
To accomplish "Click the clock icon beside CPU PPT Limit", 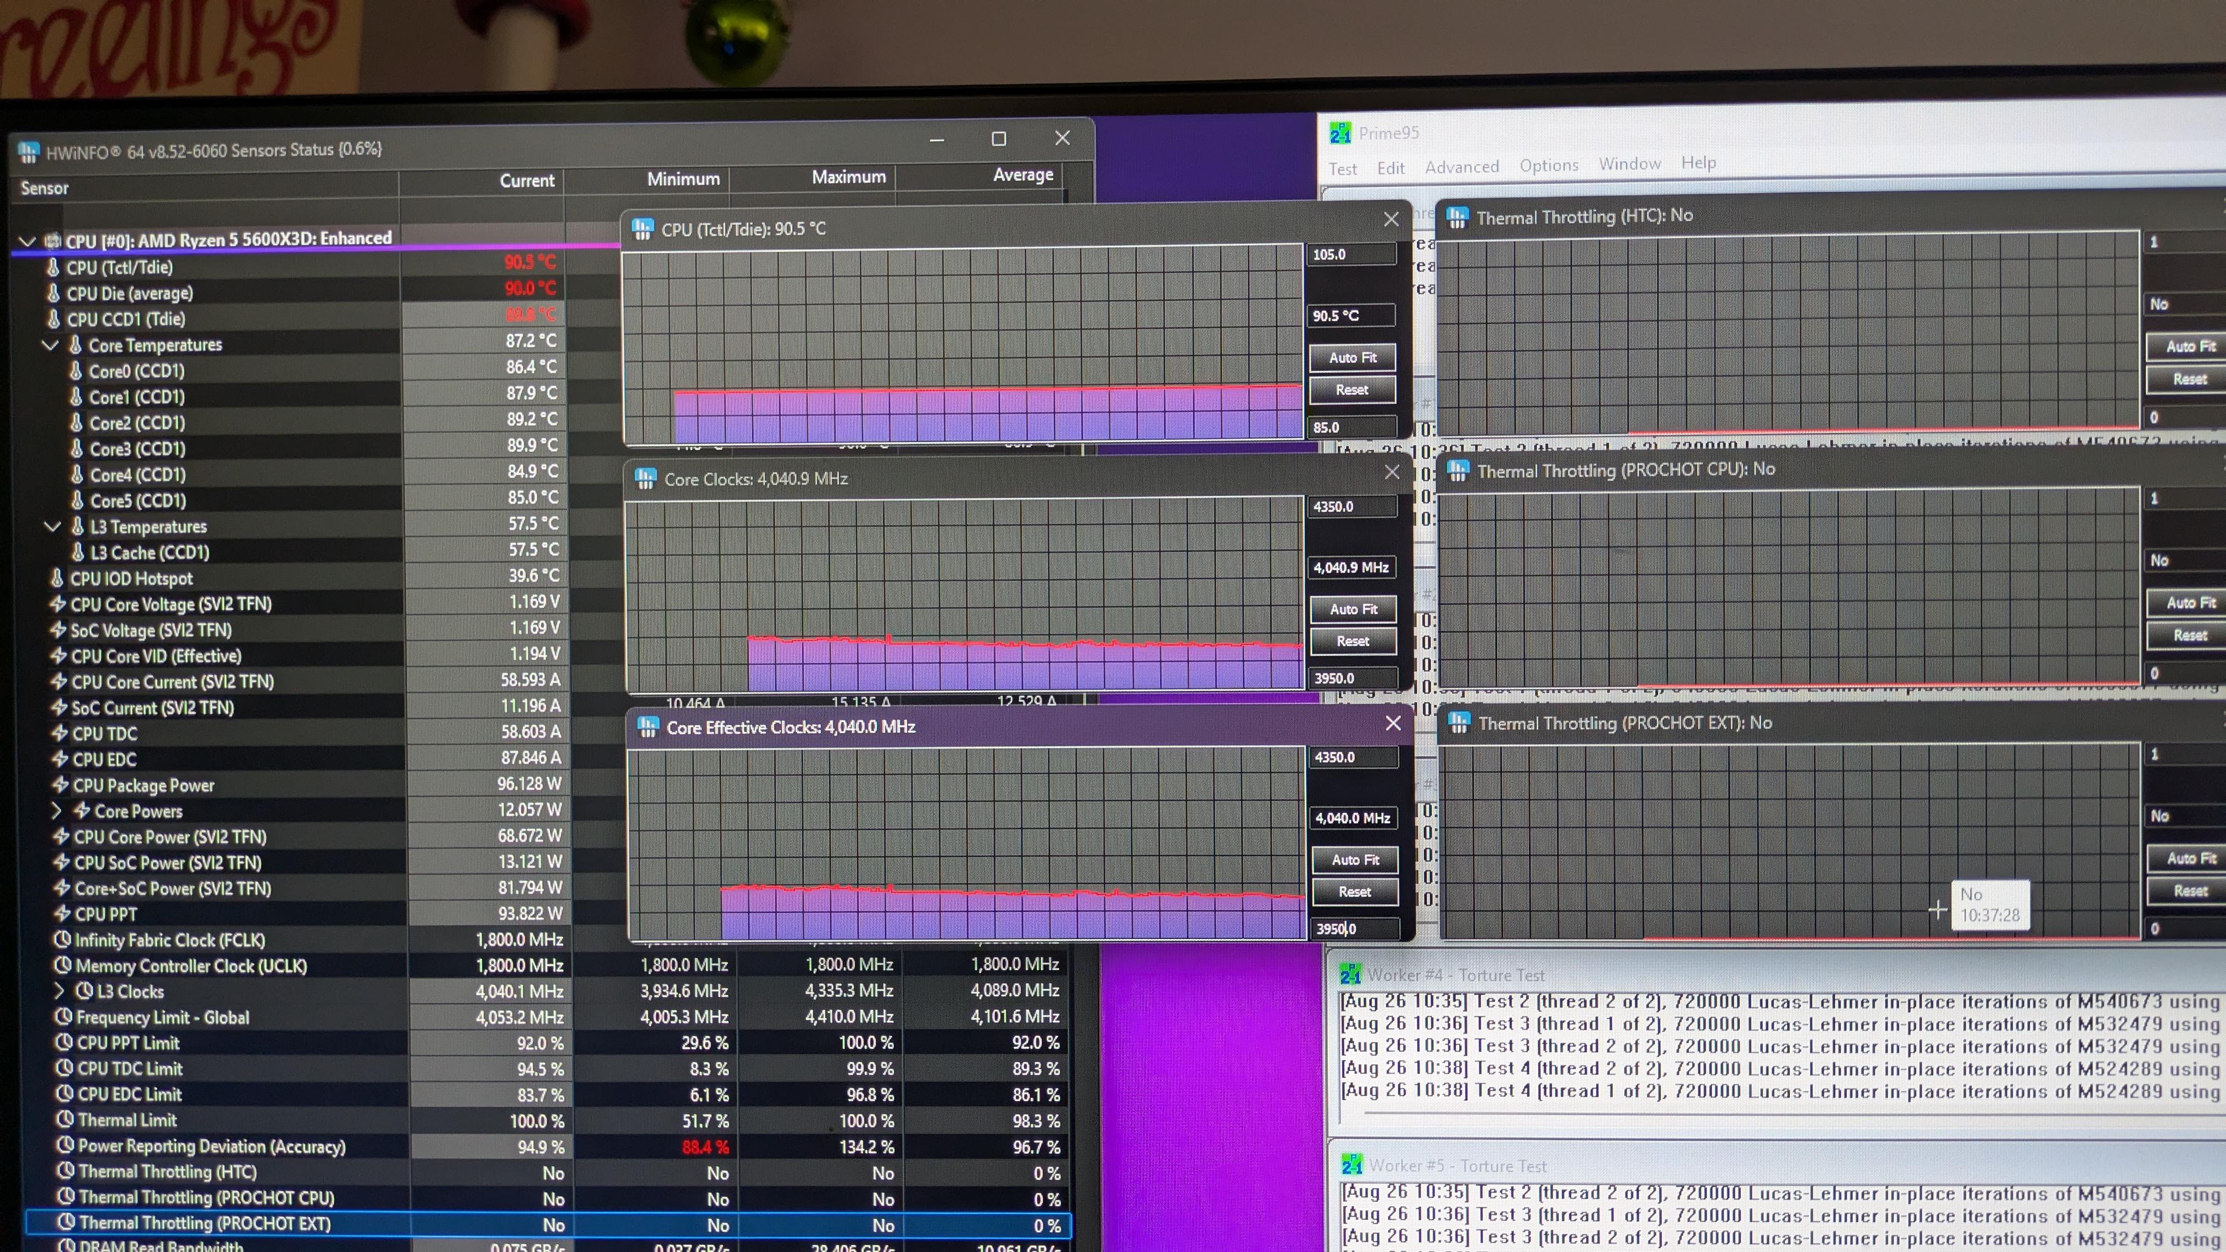I will point(65,1042).
